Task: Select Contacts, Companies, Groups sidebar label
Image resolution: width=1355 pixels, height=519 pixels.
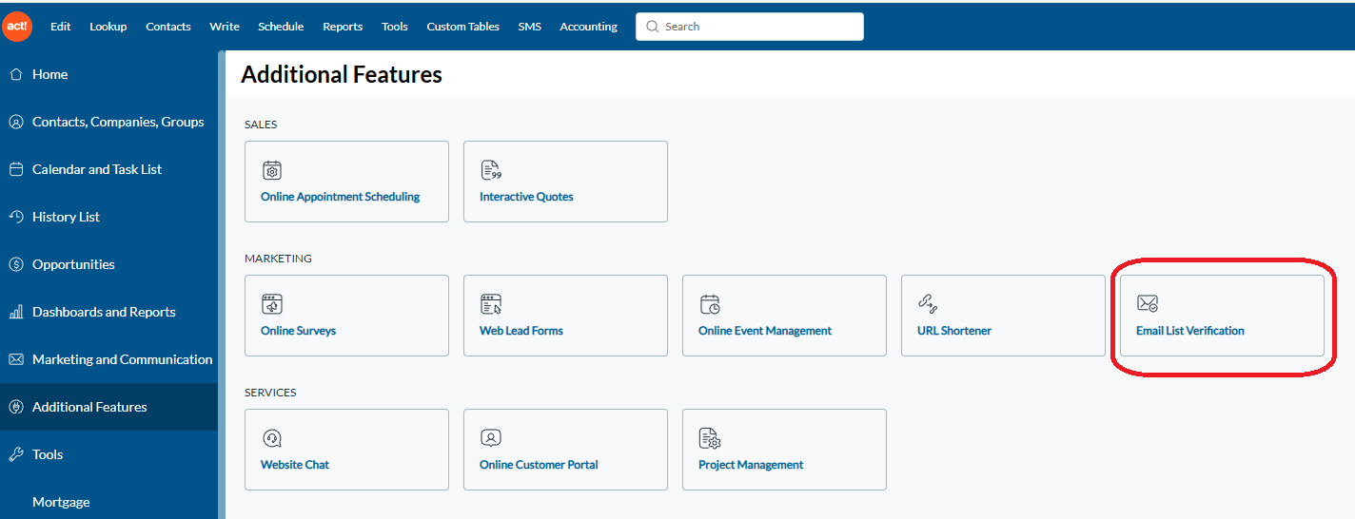Action: pyautogui.click(x=118, y=122)
